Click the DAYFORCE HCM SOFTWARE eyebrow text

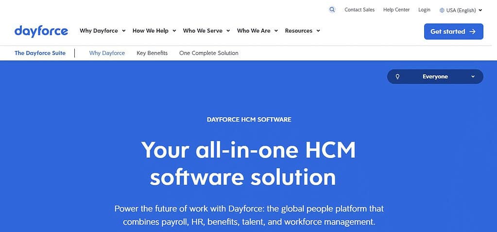(x=249, y=120)
